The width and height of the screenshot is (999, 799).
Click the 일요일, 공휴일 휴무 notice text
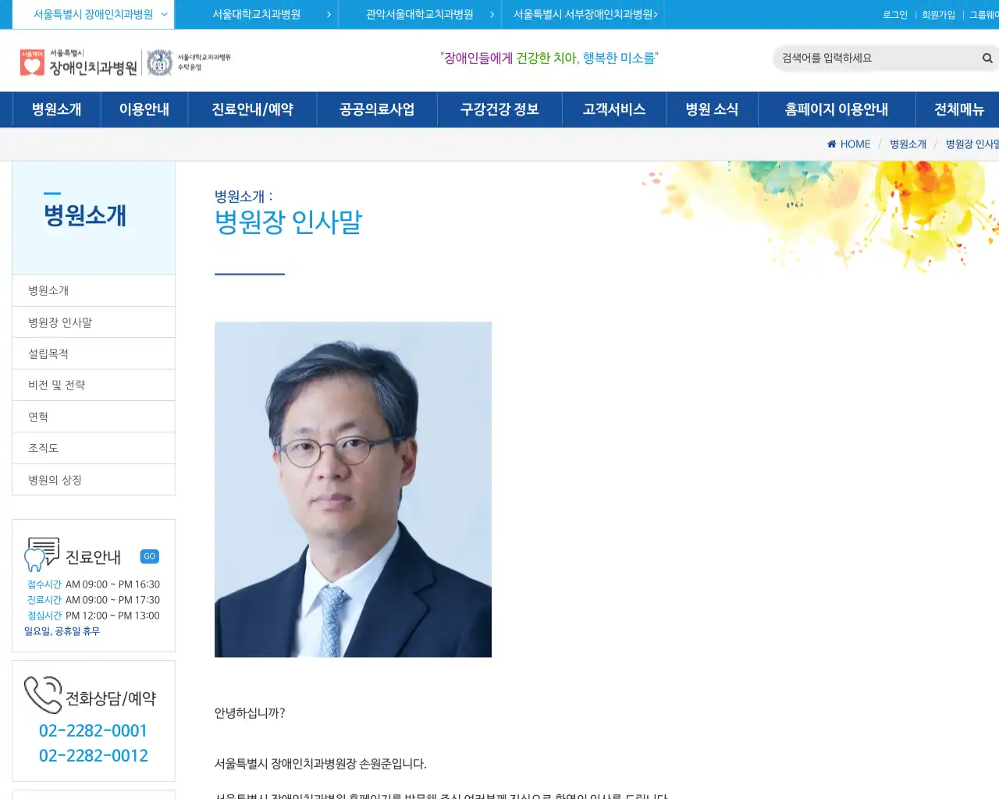(x=62, y=631)
